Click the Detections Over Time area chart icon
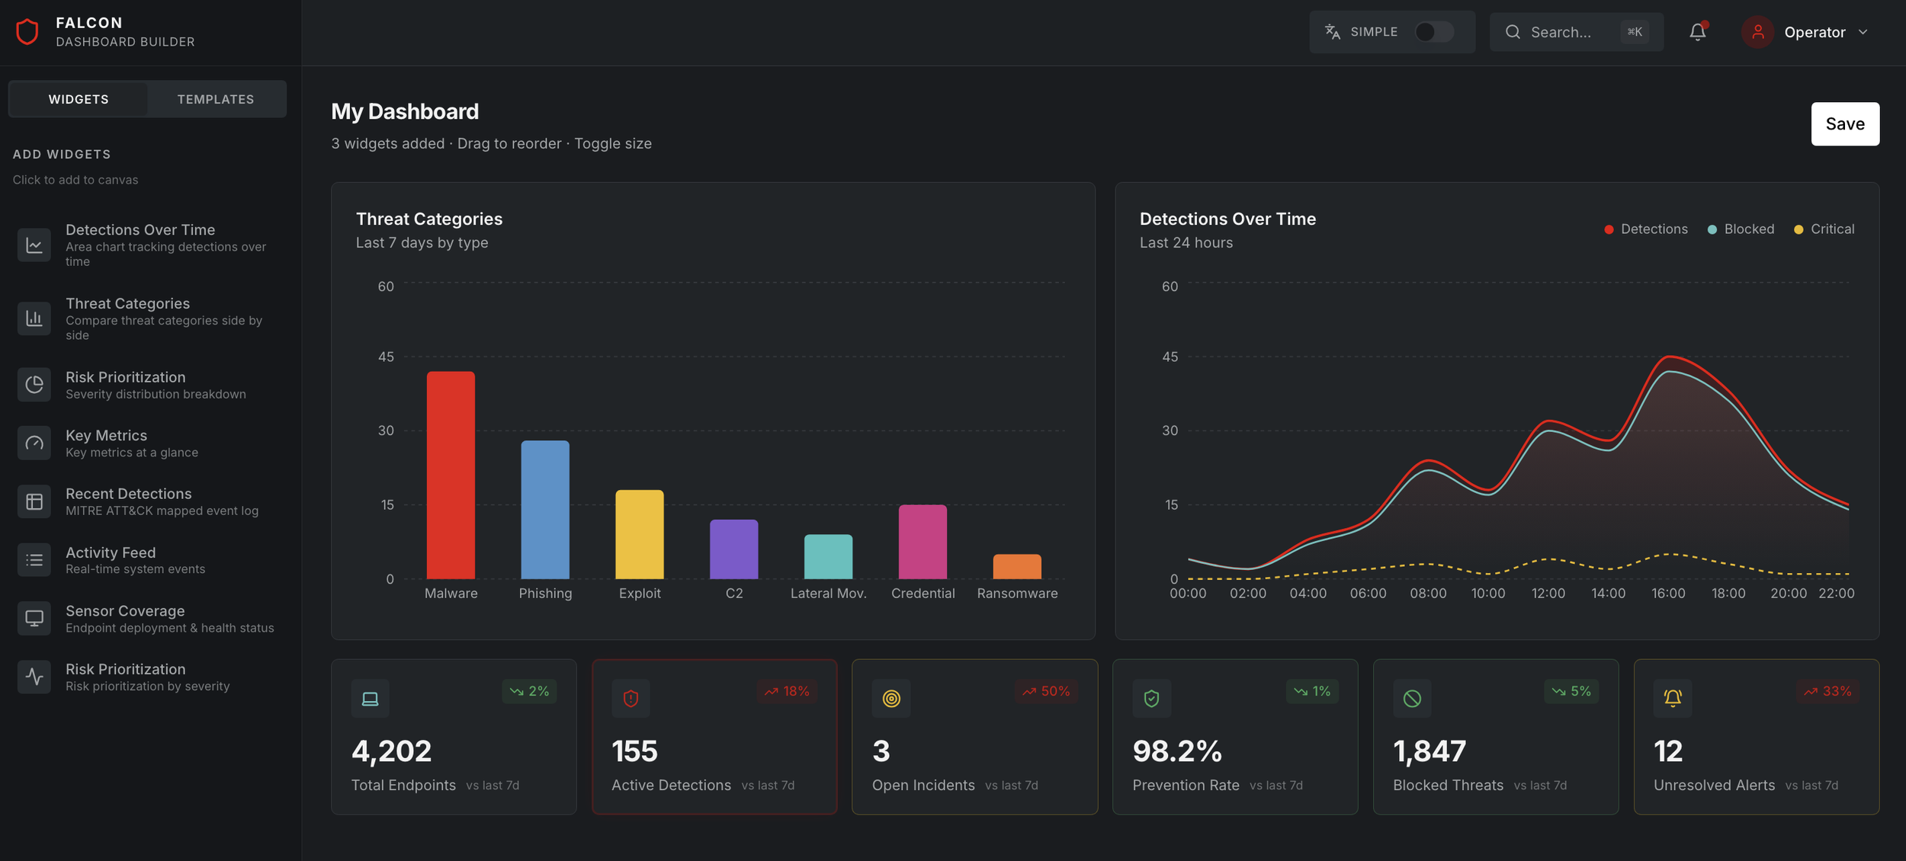Image resolution: width=1906 pixels, height=861 pixels. (34, 245)
